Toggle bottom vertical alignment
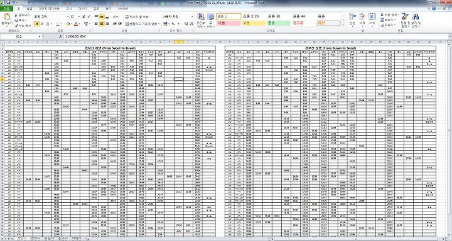This screenshot has height=241, width=452. tap(107, 17)
